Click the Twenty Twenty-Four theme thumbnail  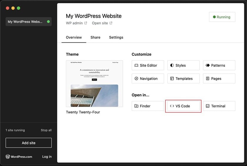(x=94, y=84)
